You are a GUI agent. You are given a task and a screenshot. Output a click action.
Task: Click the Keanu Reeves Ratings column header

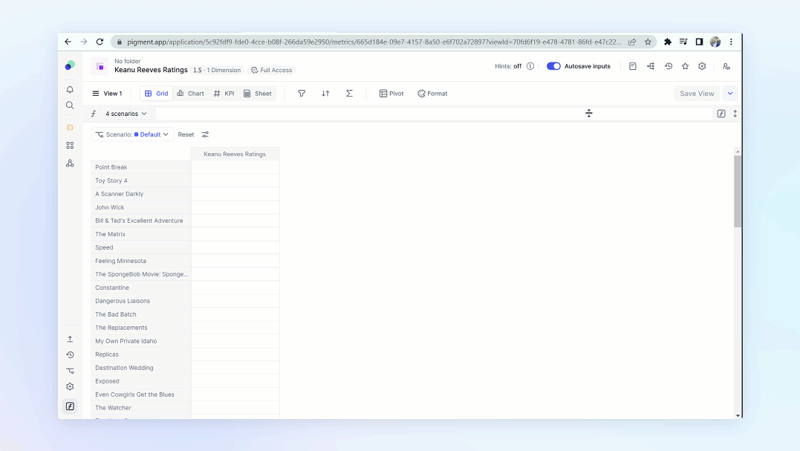pos(235,154)
